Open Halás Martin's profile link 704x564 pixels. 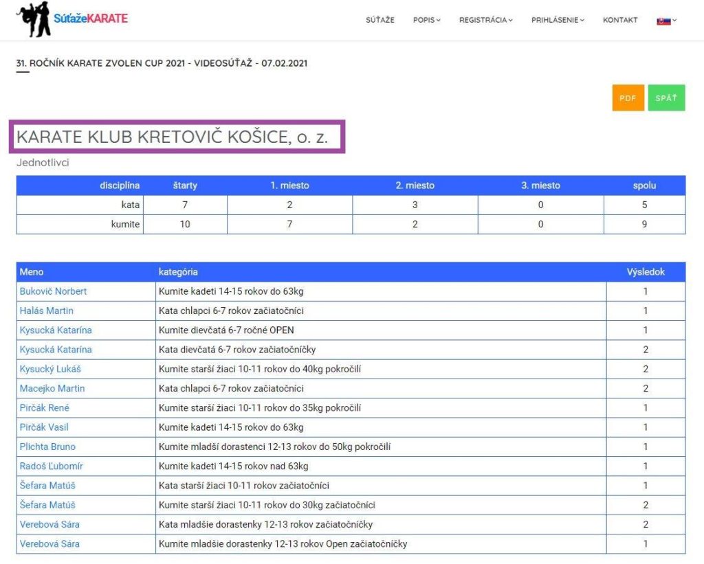click(46, 311)
